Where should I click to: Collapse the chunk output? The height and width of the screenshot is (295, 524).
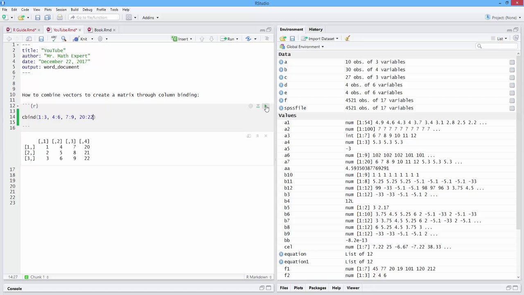(x=257, y=136)
